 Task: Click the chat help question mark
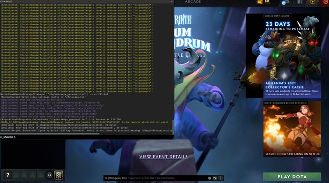pos(220,178)
